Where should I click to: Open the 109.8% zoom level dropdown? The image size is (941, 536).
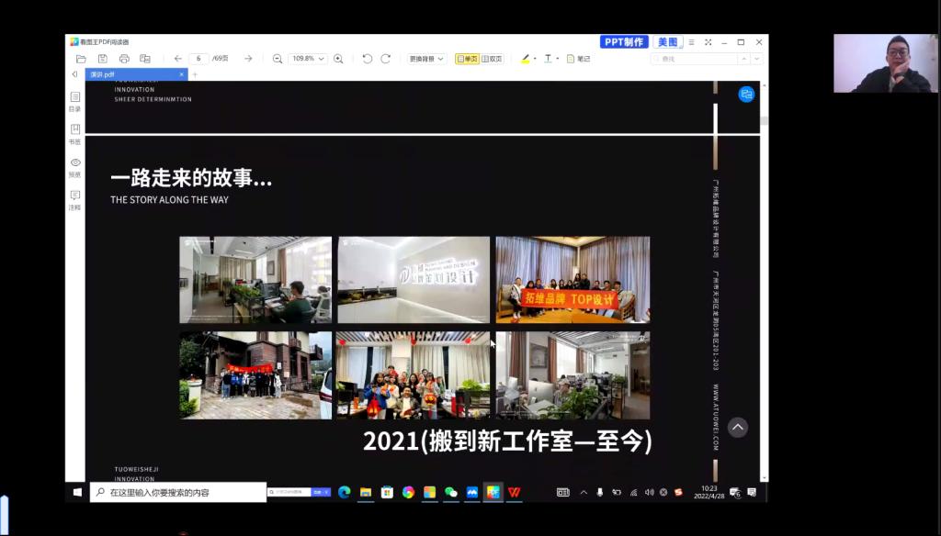point(308,59)
